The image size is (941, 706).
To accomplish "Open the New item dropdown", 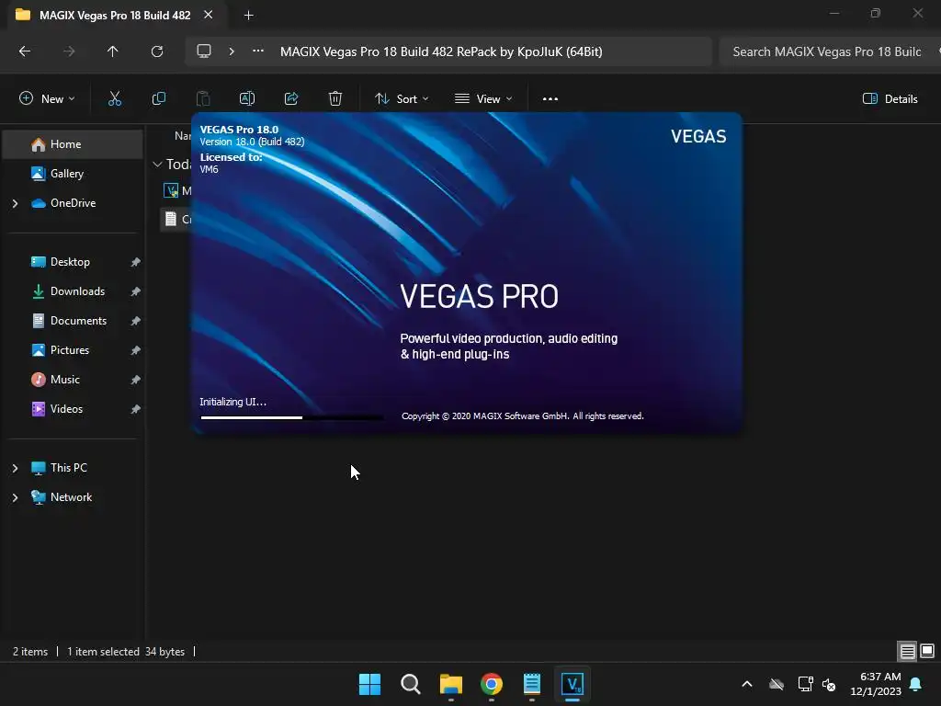I will [47, 98].
